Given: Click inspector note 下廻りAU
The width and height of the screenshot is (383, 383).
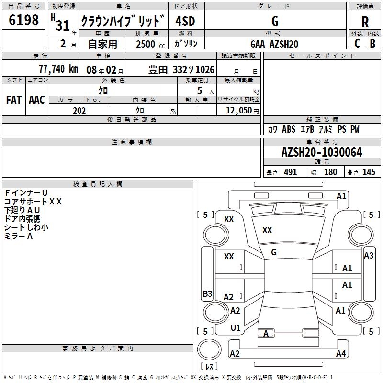Looking at the screenshot, I should (22, 210).
